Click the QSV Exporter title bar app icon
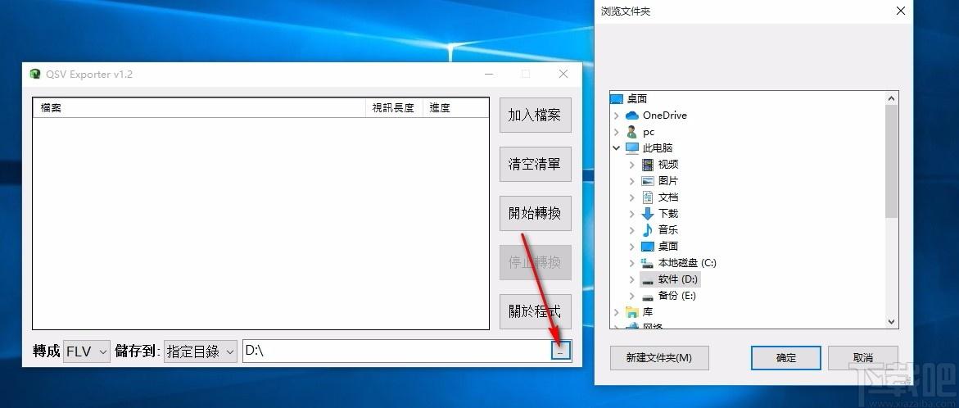This screenshot has width=959, height=408. pos(35,74)
